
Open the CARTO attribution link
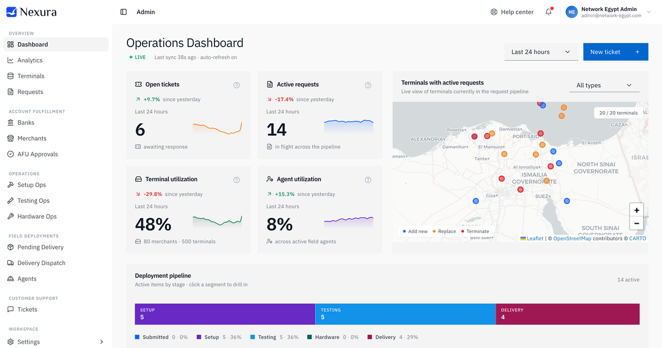tap(637, 239)
